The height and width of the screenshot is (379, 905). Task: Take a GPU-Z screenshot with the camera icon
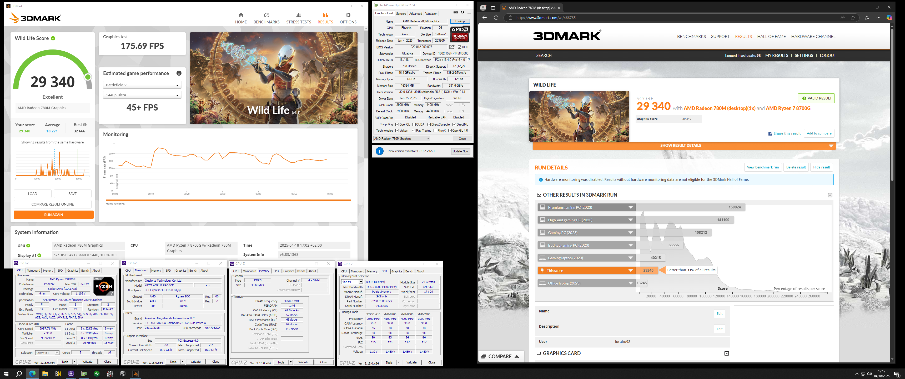[455, 12]
